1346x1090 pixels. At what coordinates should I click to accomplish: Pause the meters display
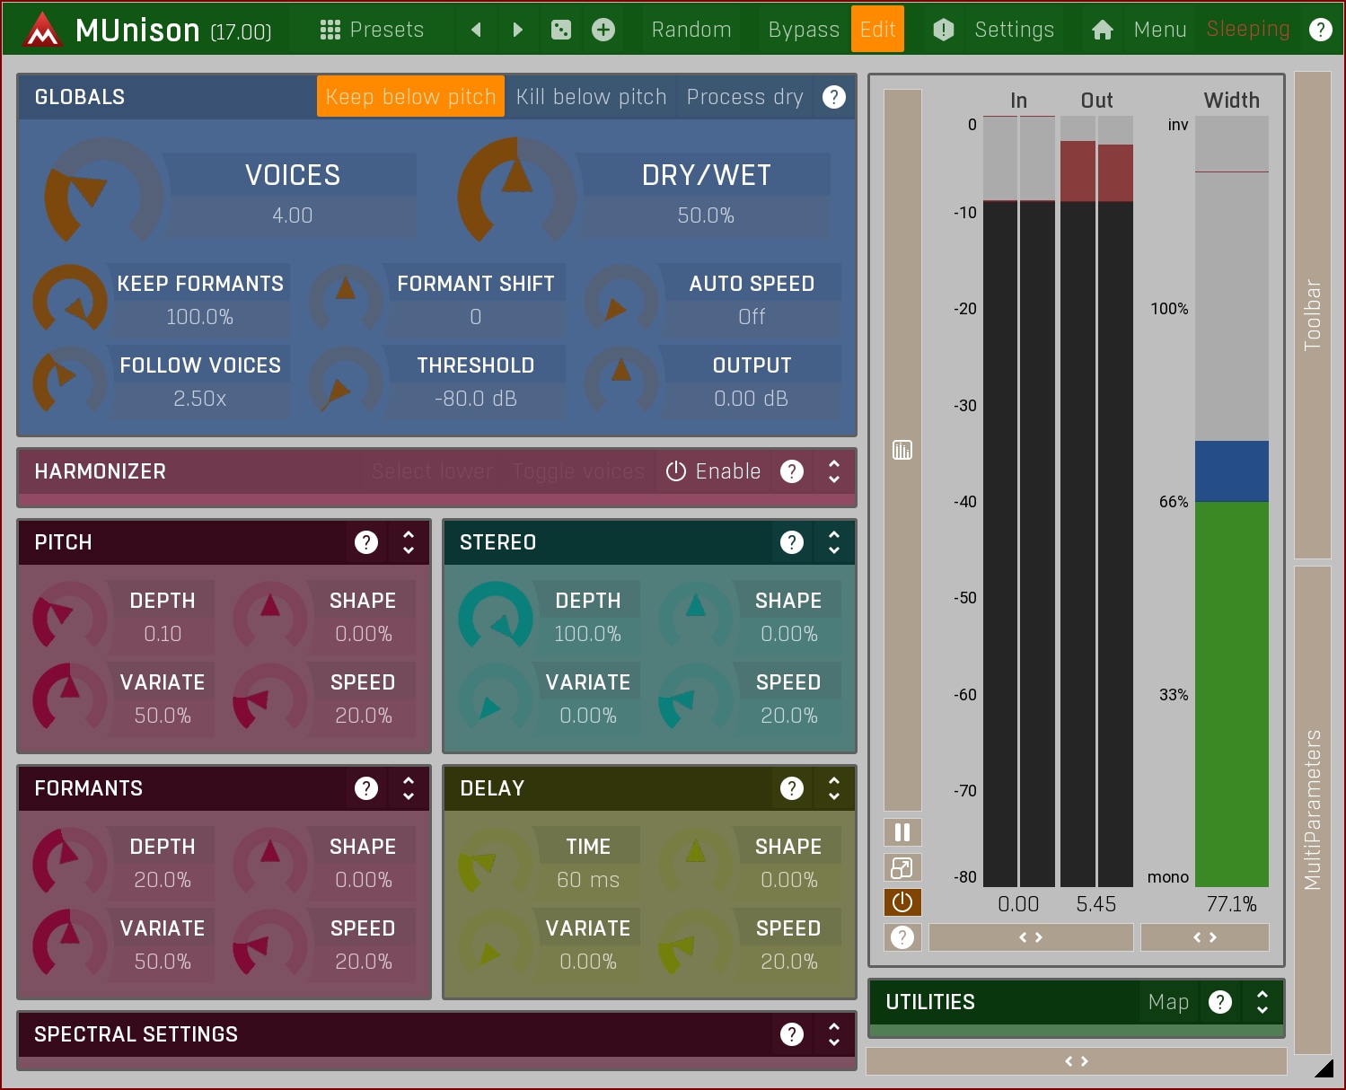click(902, 832)
